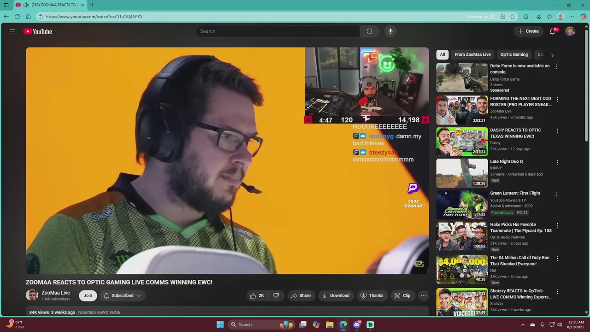
Task: Open options menu for $4 Million video
Action: [557, 259]
